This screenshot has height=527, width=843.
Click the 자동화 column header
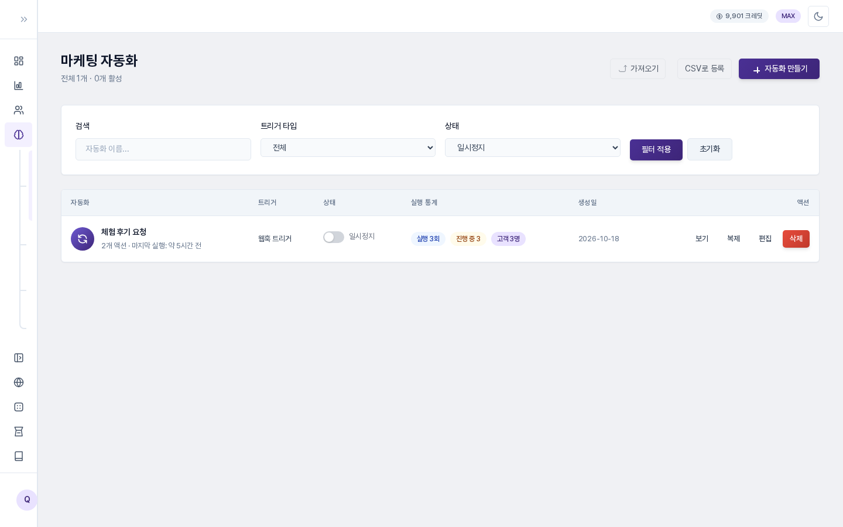[80, 203]
